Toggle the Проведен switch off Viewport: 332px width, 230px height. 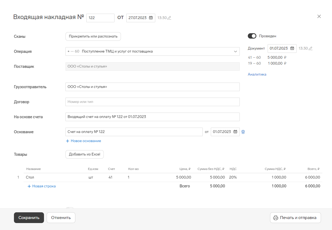coord(252,36)
